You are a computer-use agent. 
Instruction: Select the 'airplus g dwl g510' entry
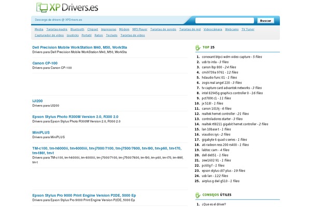221,181
